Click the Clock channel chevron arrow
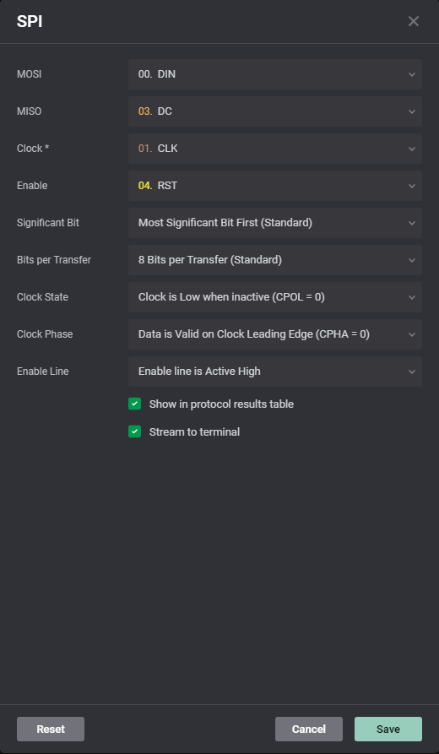The image size is (439, 754). (412, 149)
